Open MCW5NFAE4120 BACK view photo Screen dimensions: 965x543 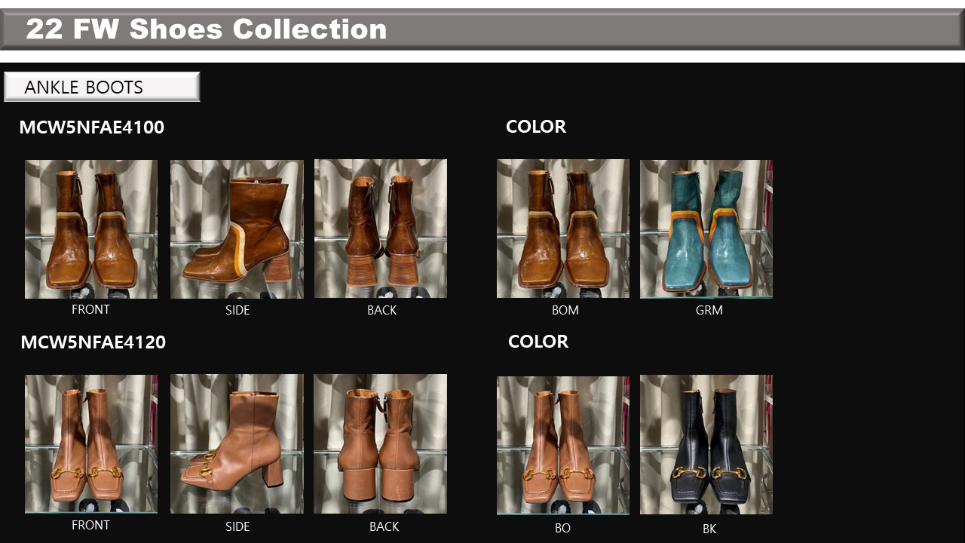tap(381, 444)
